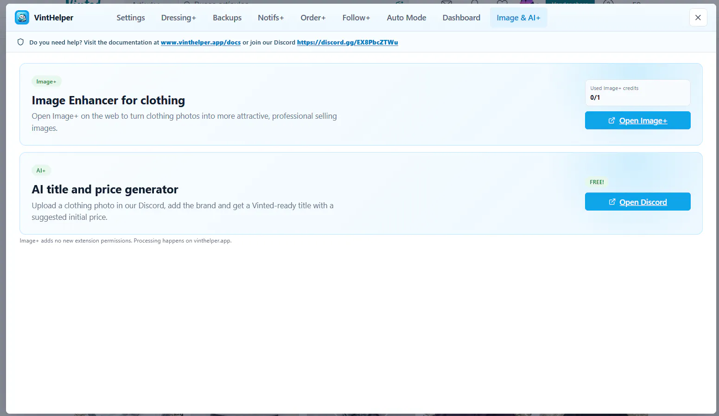Click the FREE! label badge

(597, 182)
